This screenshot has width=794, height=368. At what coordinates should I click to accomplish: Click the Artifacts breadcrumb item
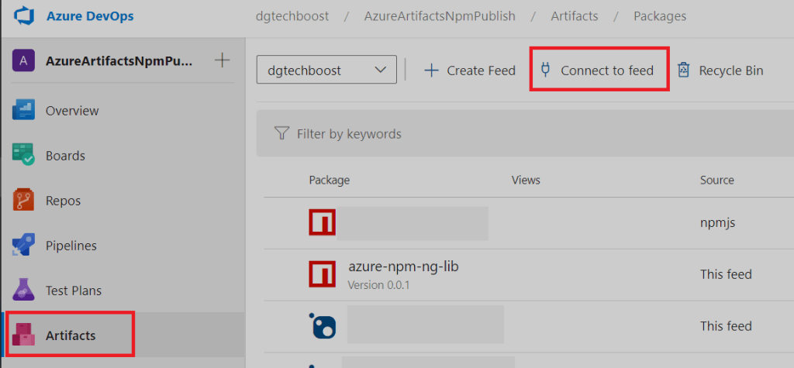coord(575,16)
